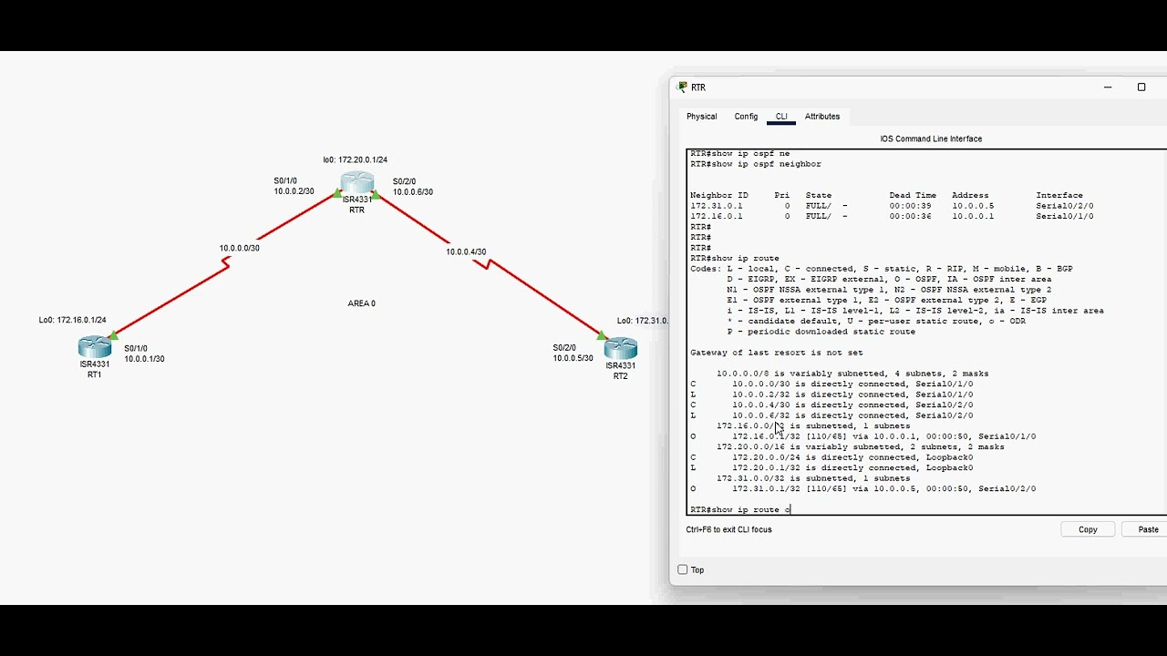
Task: Click RTR's S0/2/0 10.0.0.6/30 label
Action: click(413, 187)
